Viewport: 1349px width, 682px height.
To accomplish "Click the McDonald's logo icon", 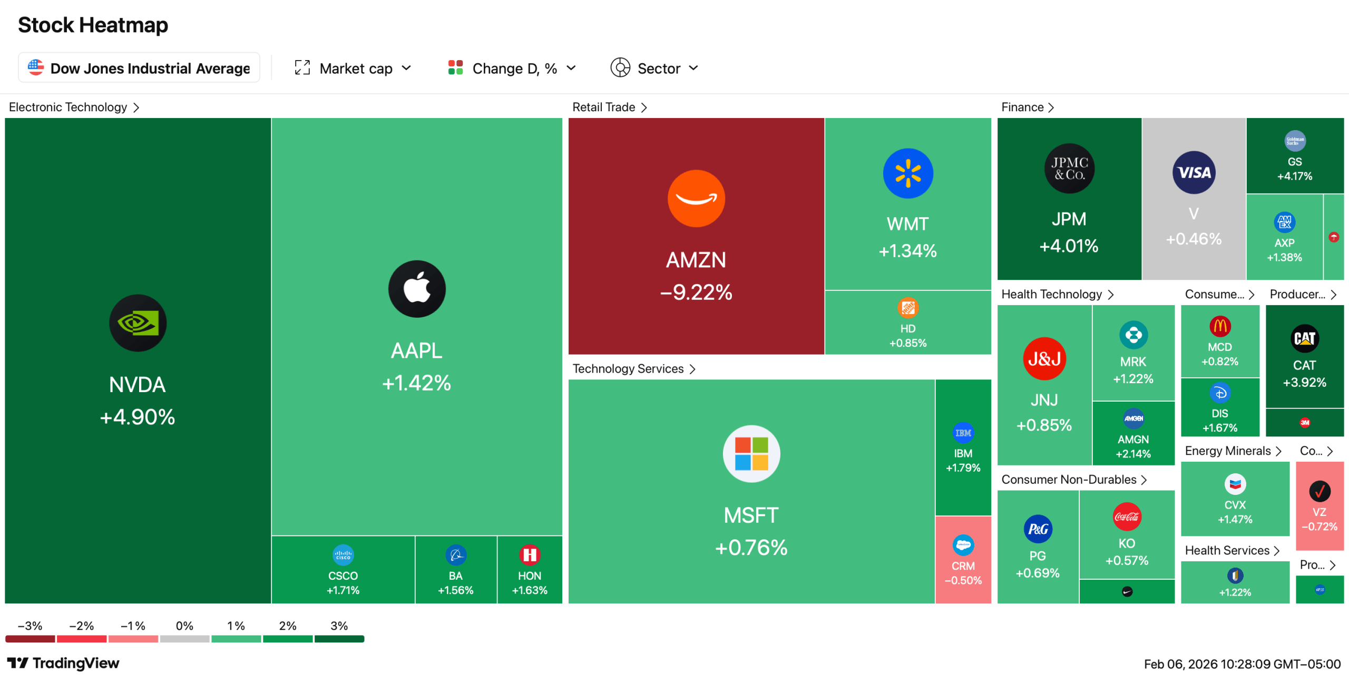I will click(1219, 326).
